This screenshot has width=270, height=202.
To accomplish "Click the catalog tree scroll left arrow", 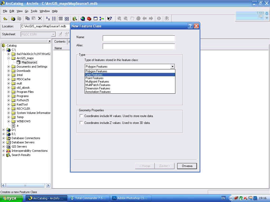I will (x=3, y=185).
